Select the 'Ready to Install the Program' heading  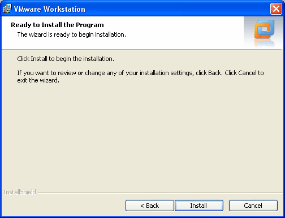tap(57, 25)
